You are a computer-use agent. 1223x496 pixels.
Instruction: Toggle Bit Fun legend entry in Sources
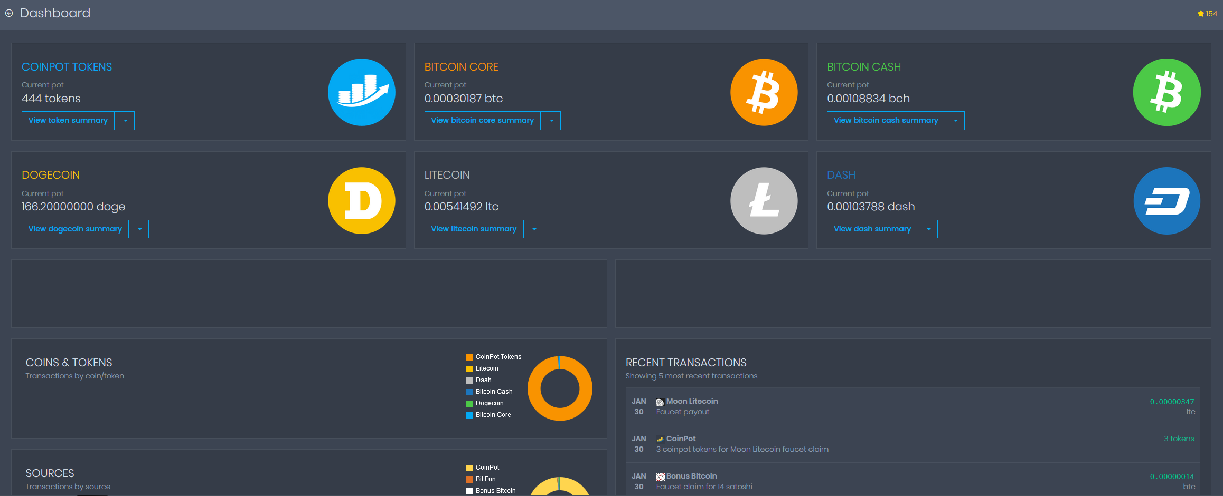481,479
